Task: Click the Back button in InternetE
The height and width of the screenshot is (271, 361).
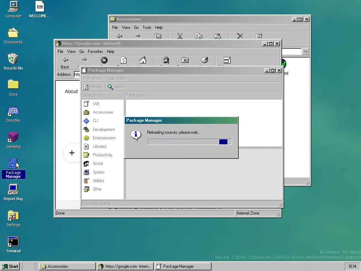Action: click(65, 63)
